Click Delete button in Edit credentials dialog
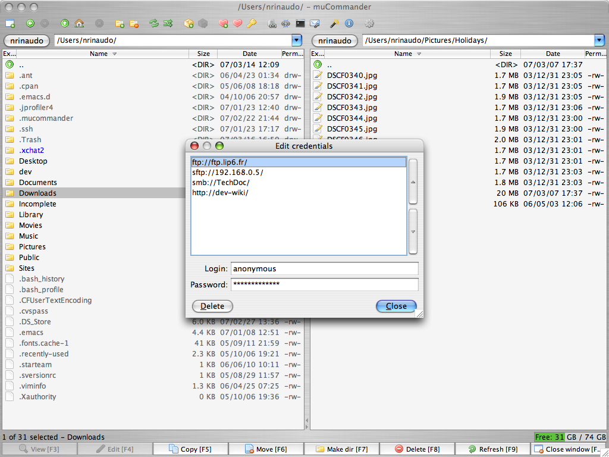 tap(212, 306)
